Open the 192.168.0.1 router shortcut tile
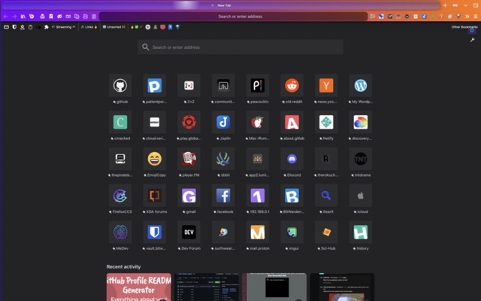 257,196
